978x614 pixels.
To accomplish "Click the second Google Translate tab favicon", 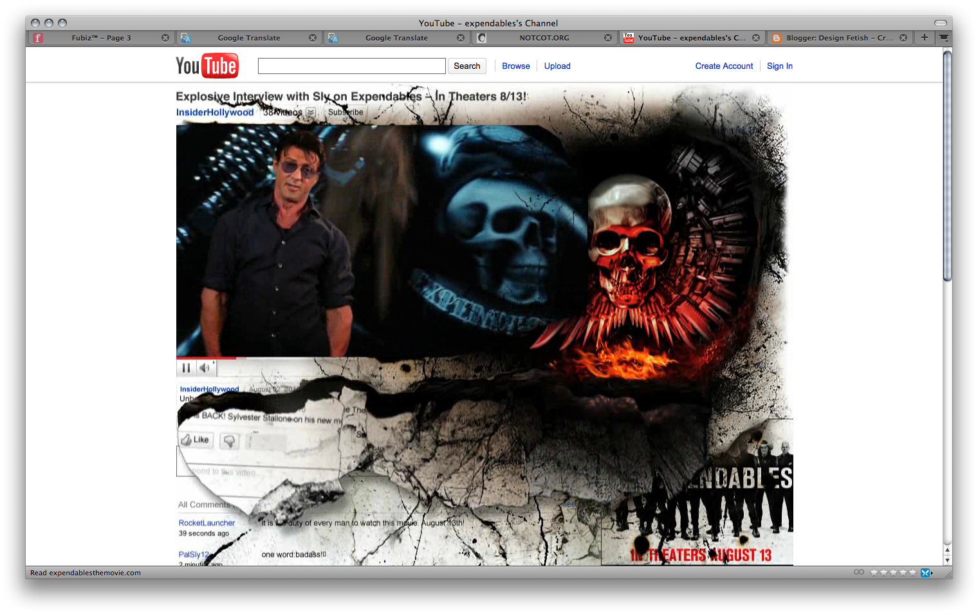I will (333, 38).
